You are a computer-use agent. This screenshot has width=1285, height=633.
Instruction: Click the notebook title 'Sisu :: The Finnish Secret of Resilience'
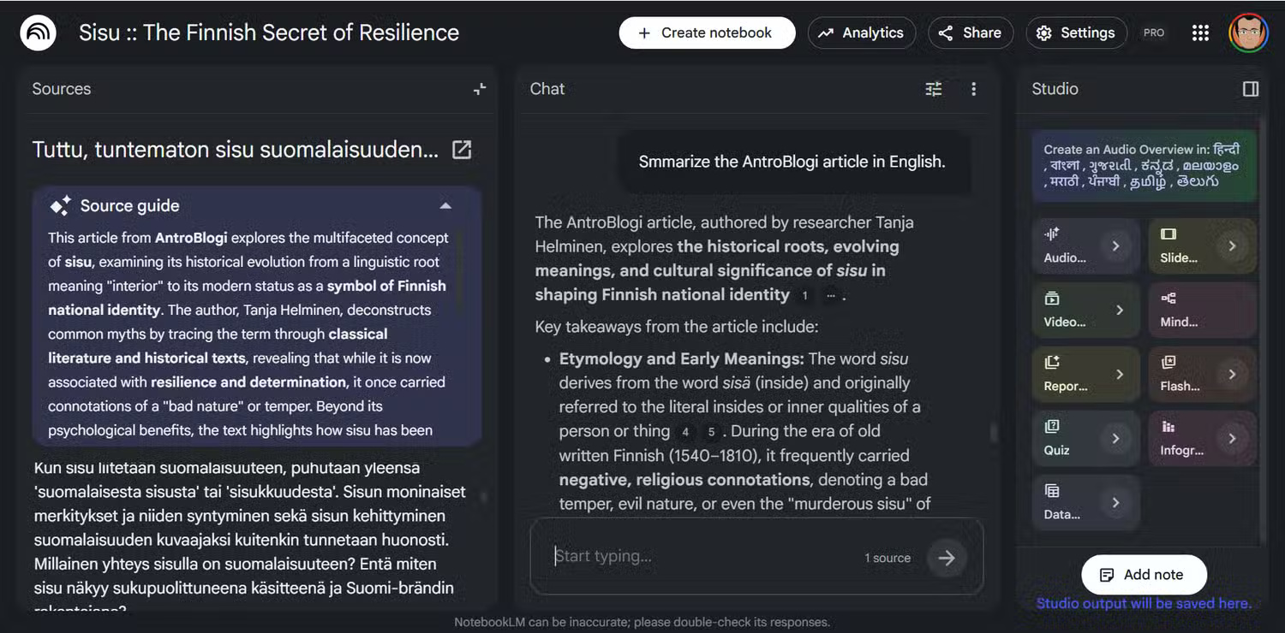269,33
